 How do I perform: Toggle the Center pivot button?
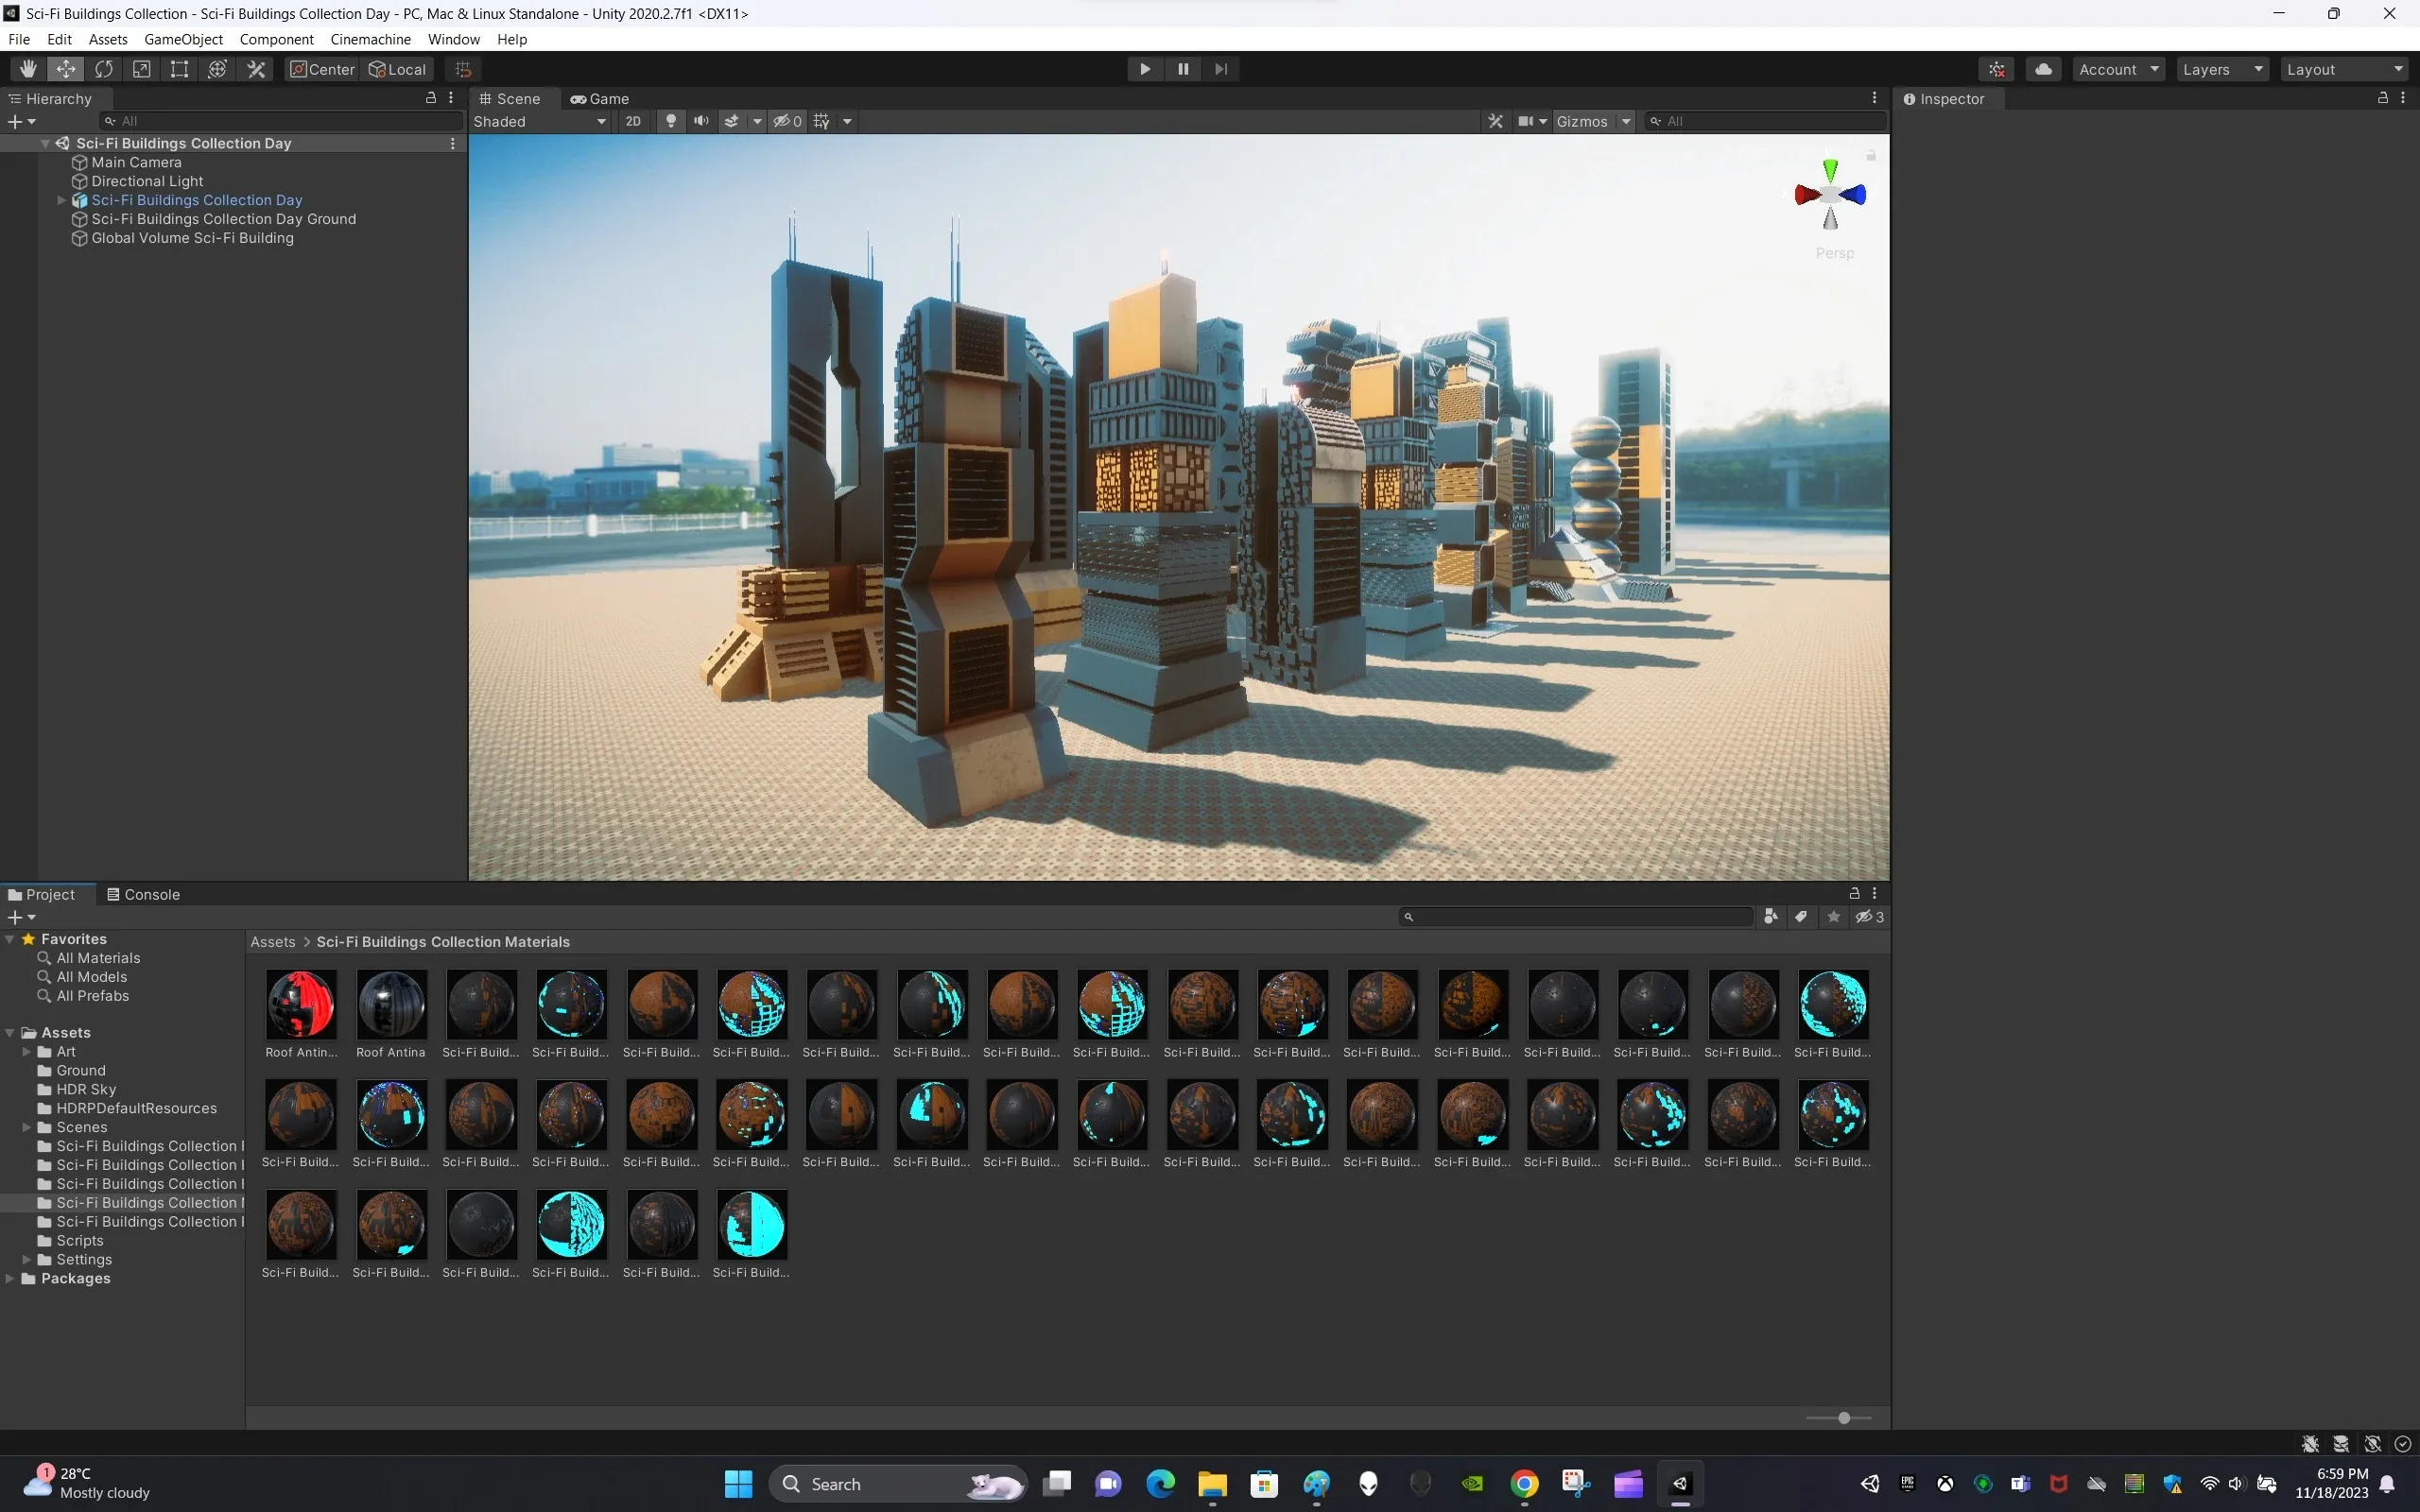click(x=322, y=69)
